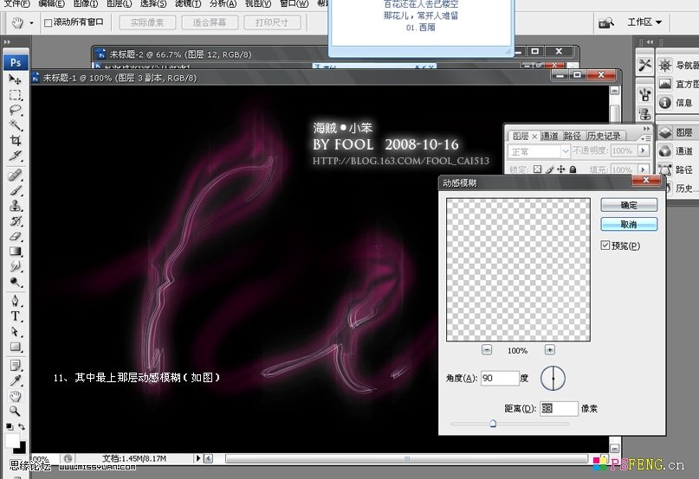Switch to the 通道 tab
The height and width of the screenshot is (479, 699).
click(549, 136)
